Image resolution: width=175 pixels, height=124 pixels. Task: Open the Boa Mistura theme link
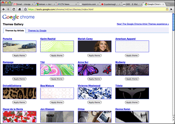pyautogui.click(x=47, y=86)
